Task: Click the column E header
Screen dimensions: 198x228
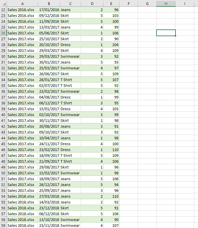Action: click(111, 3)
